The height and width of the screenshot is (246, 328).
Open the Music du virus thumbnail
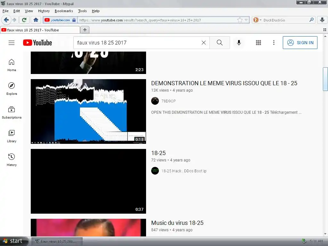pos(88,228)
